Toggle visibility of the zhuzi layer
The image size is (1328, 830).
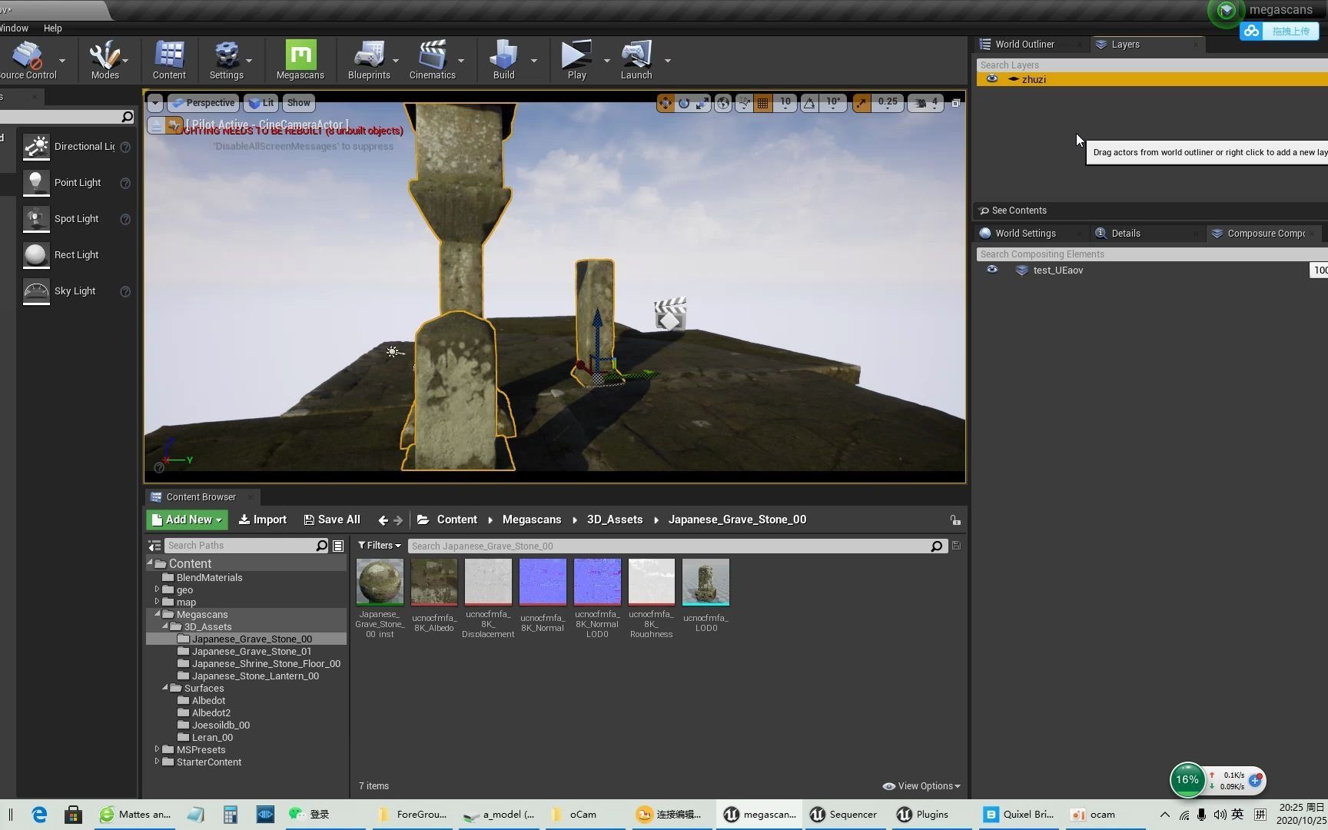(992, 79)
